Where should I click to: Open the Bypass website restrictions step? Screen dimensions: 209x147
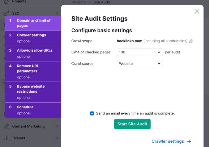click(33, 92)
